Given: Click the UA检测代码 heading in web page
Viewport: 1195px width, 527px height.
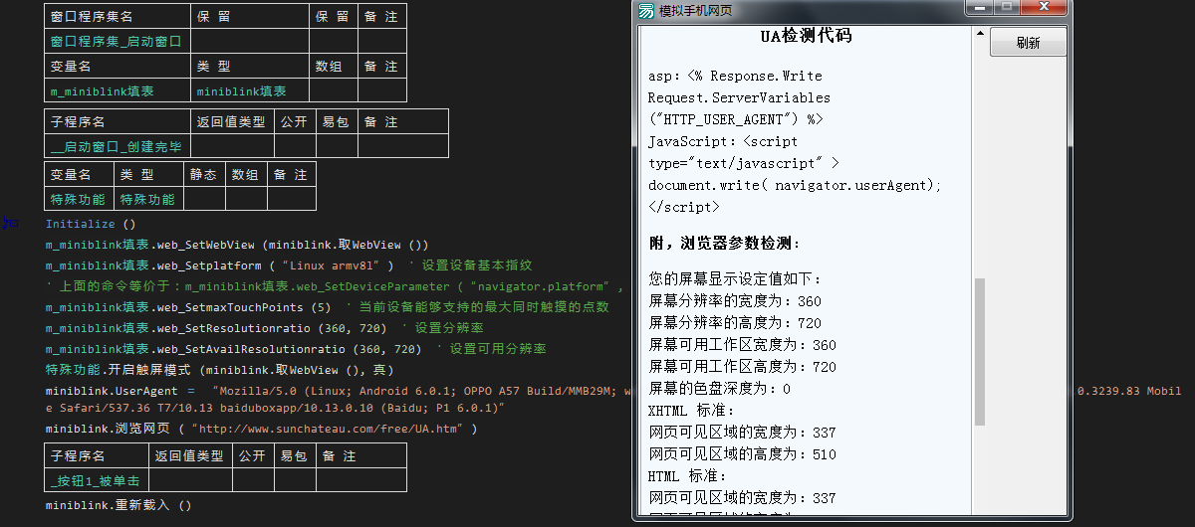Looking at the screenshot, I should (x=806, y=37).
